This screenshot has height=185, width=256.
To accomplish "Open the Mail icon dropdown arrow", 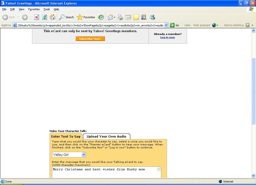I will tap(114, 17).
